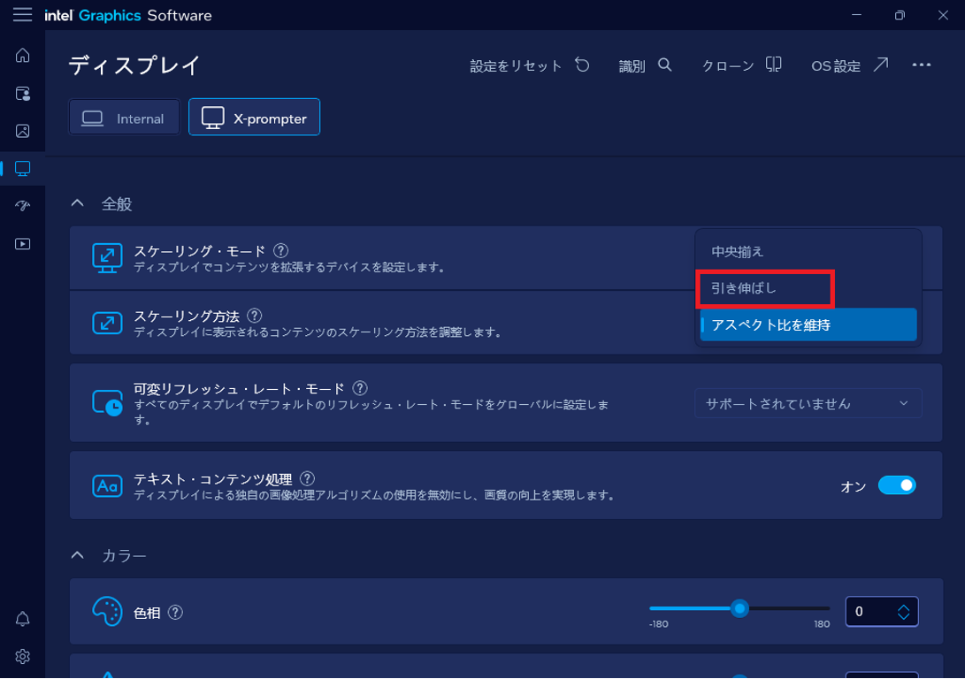Collapse the カラー section
The width and height of the screenshot is (965, 679).
pos(78,555)
